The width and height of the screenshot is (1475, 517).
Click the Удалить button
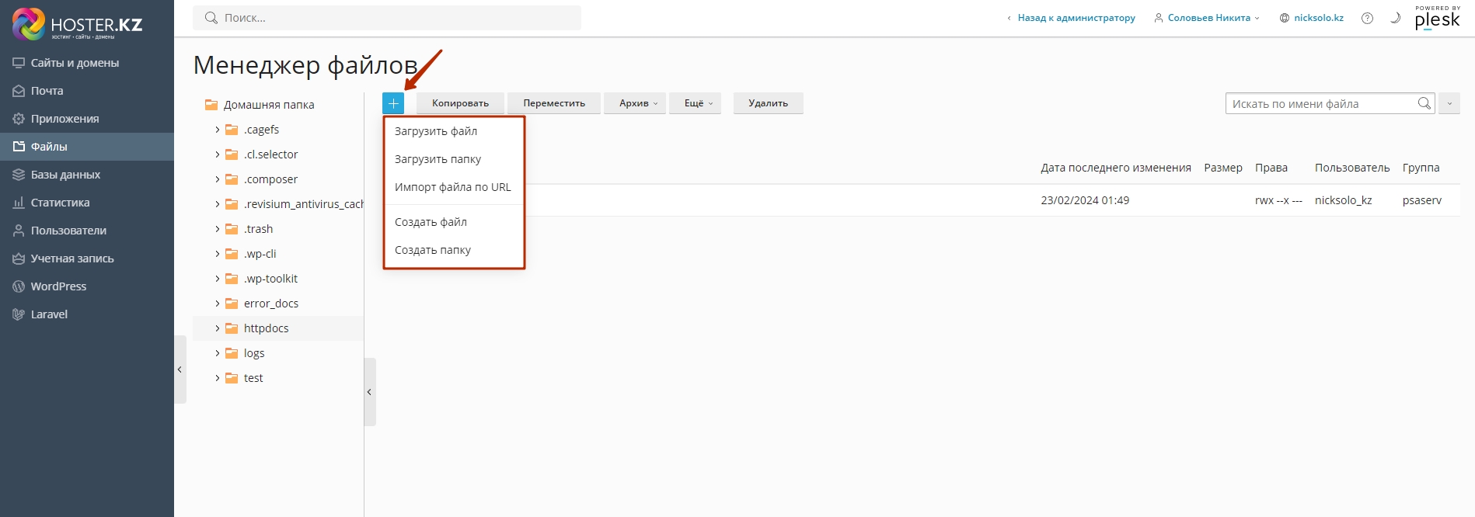pos(769,103)
